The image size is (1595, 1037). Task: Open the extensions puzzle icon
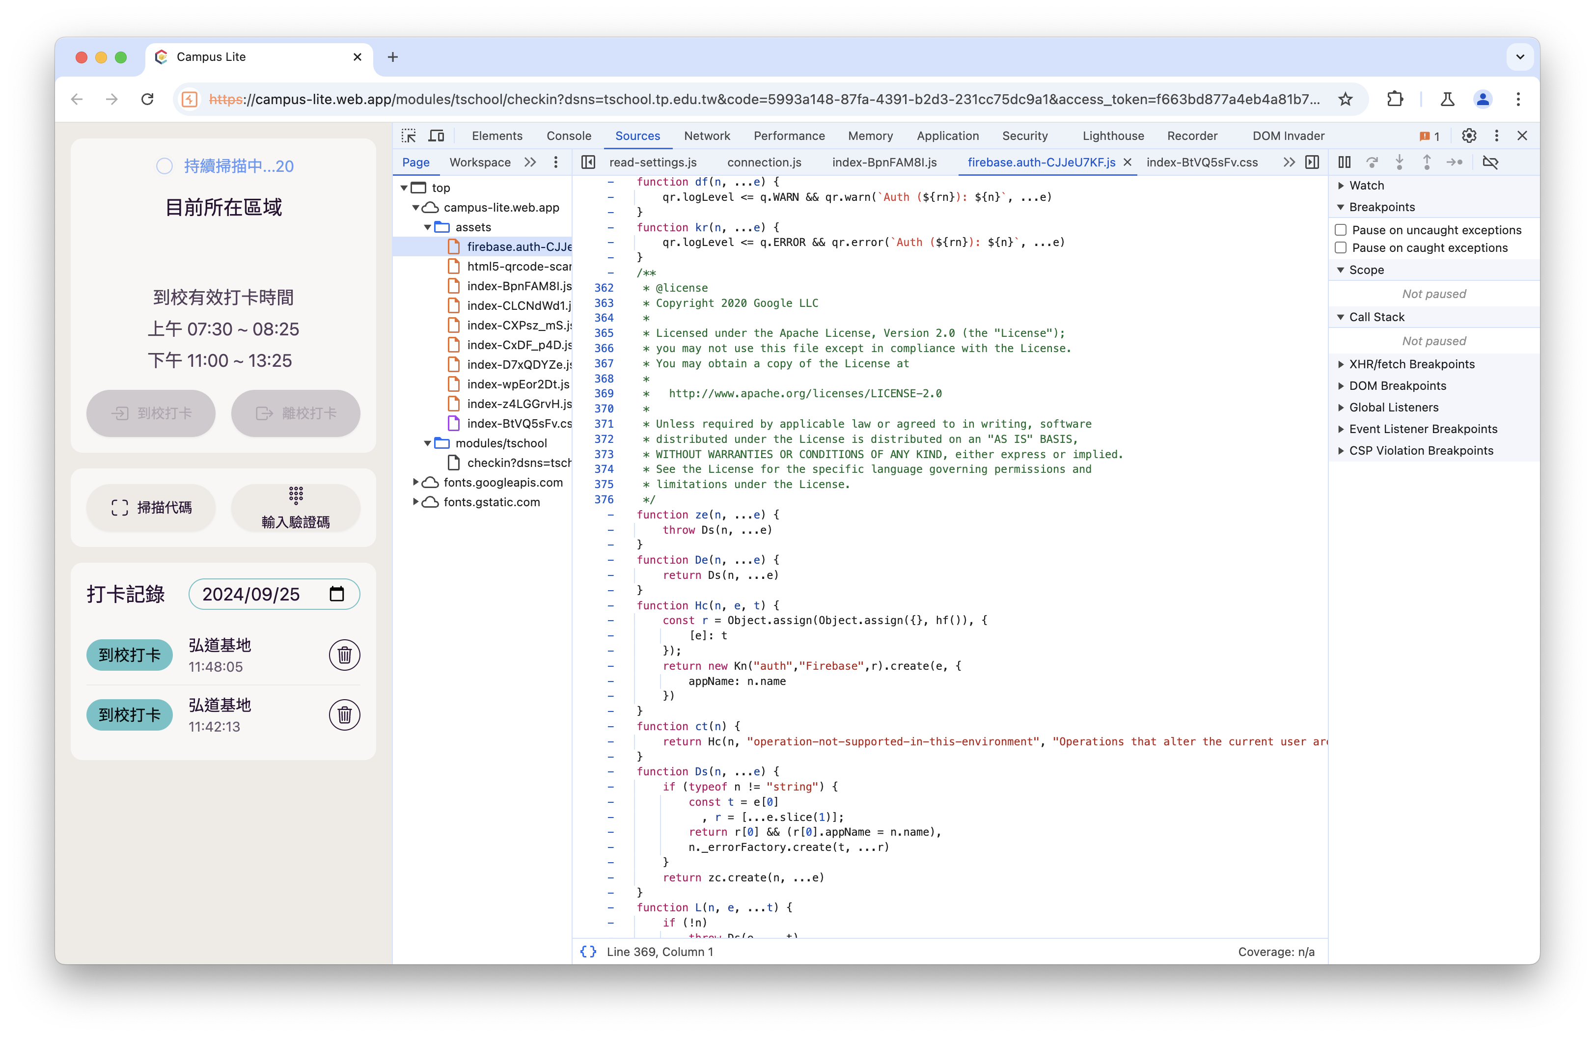[x=1395, y=99]
